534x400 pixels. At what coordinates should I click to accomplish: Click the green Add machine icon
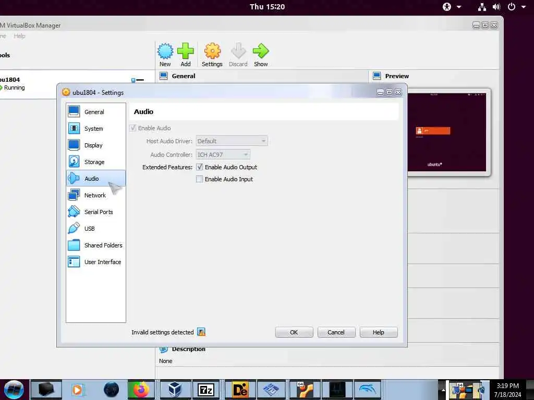click(x=186, y=51)
